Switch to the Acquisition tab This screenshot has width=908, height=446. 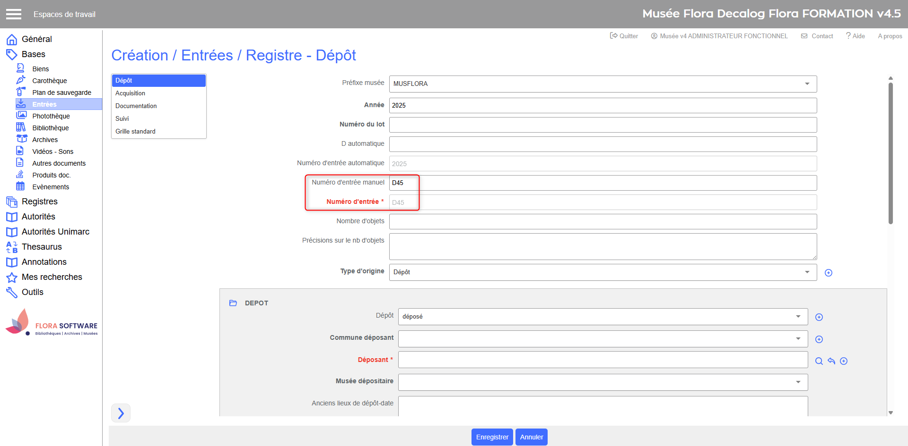(x=131, y=93)
